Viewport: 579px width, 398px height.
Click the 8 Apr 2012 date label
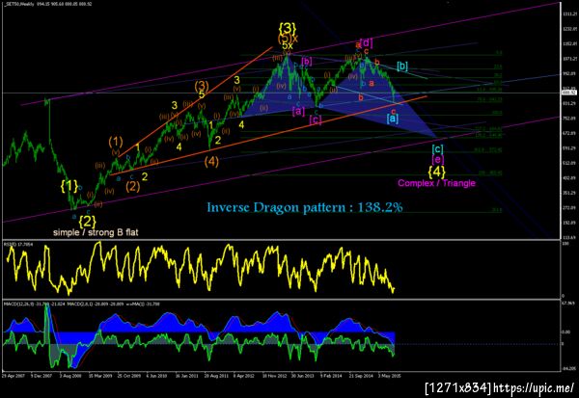click(x=244, y=376)
